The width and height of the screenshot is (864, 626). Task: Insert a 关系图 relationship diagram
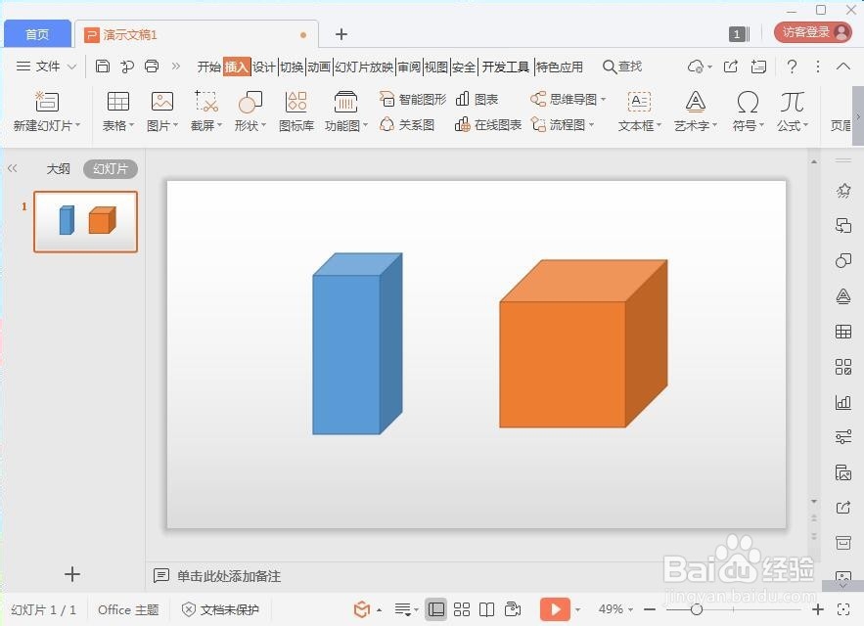(407, 125)
